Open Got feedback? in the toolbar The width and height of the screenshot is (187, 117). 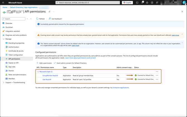(55, 19)
